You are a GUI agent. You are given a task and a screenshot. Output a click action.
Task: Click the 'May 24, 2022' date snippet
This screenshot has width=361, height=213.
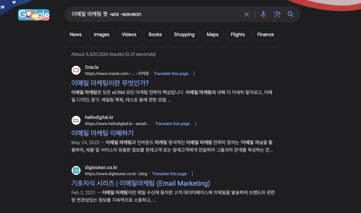85,143
